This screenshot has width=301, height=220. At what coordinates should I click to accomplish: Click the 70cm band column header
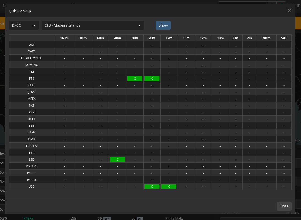266,38
